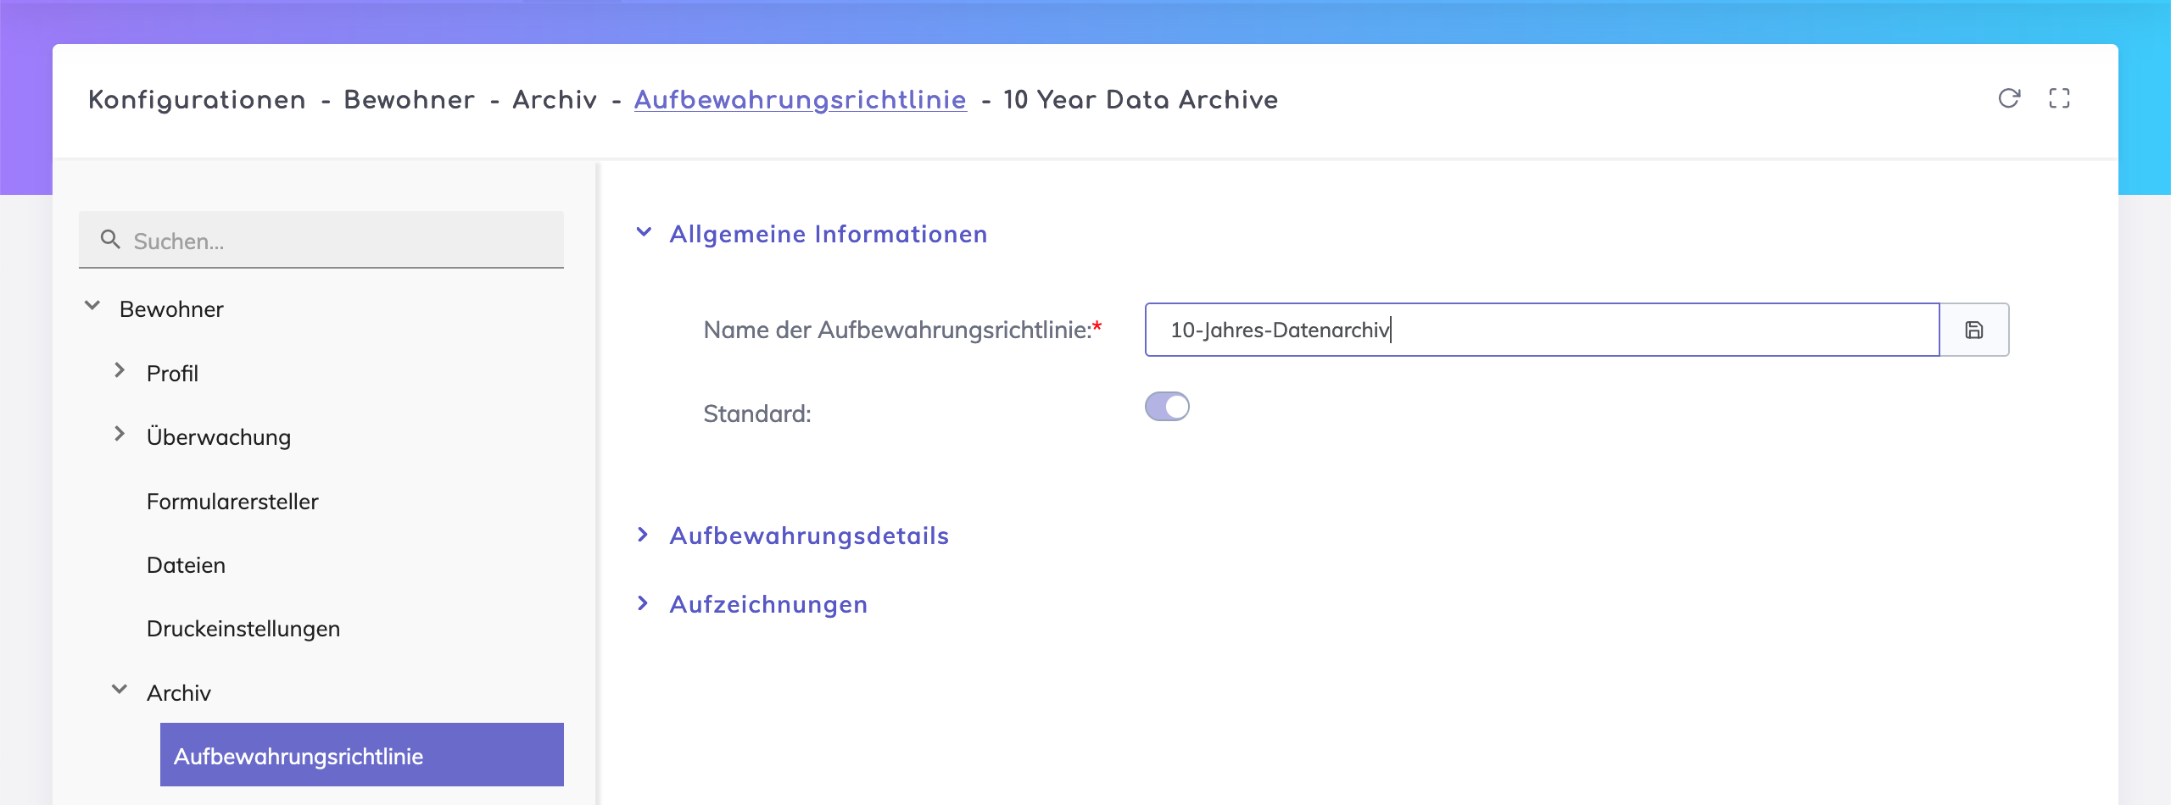Click the refresh icon in header

click(2008, 98)
